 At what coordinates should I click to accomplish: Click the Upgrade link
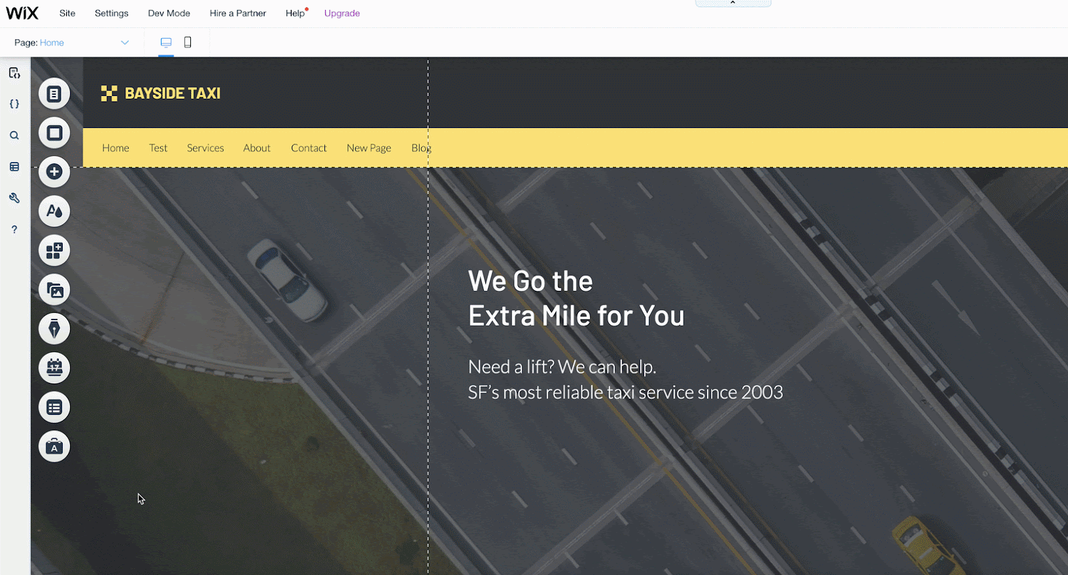click(x=342, y=13)
